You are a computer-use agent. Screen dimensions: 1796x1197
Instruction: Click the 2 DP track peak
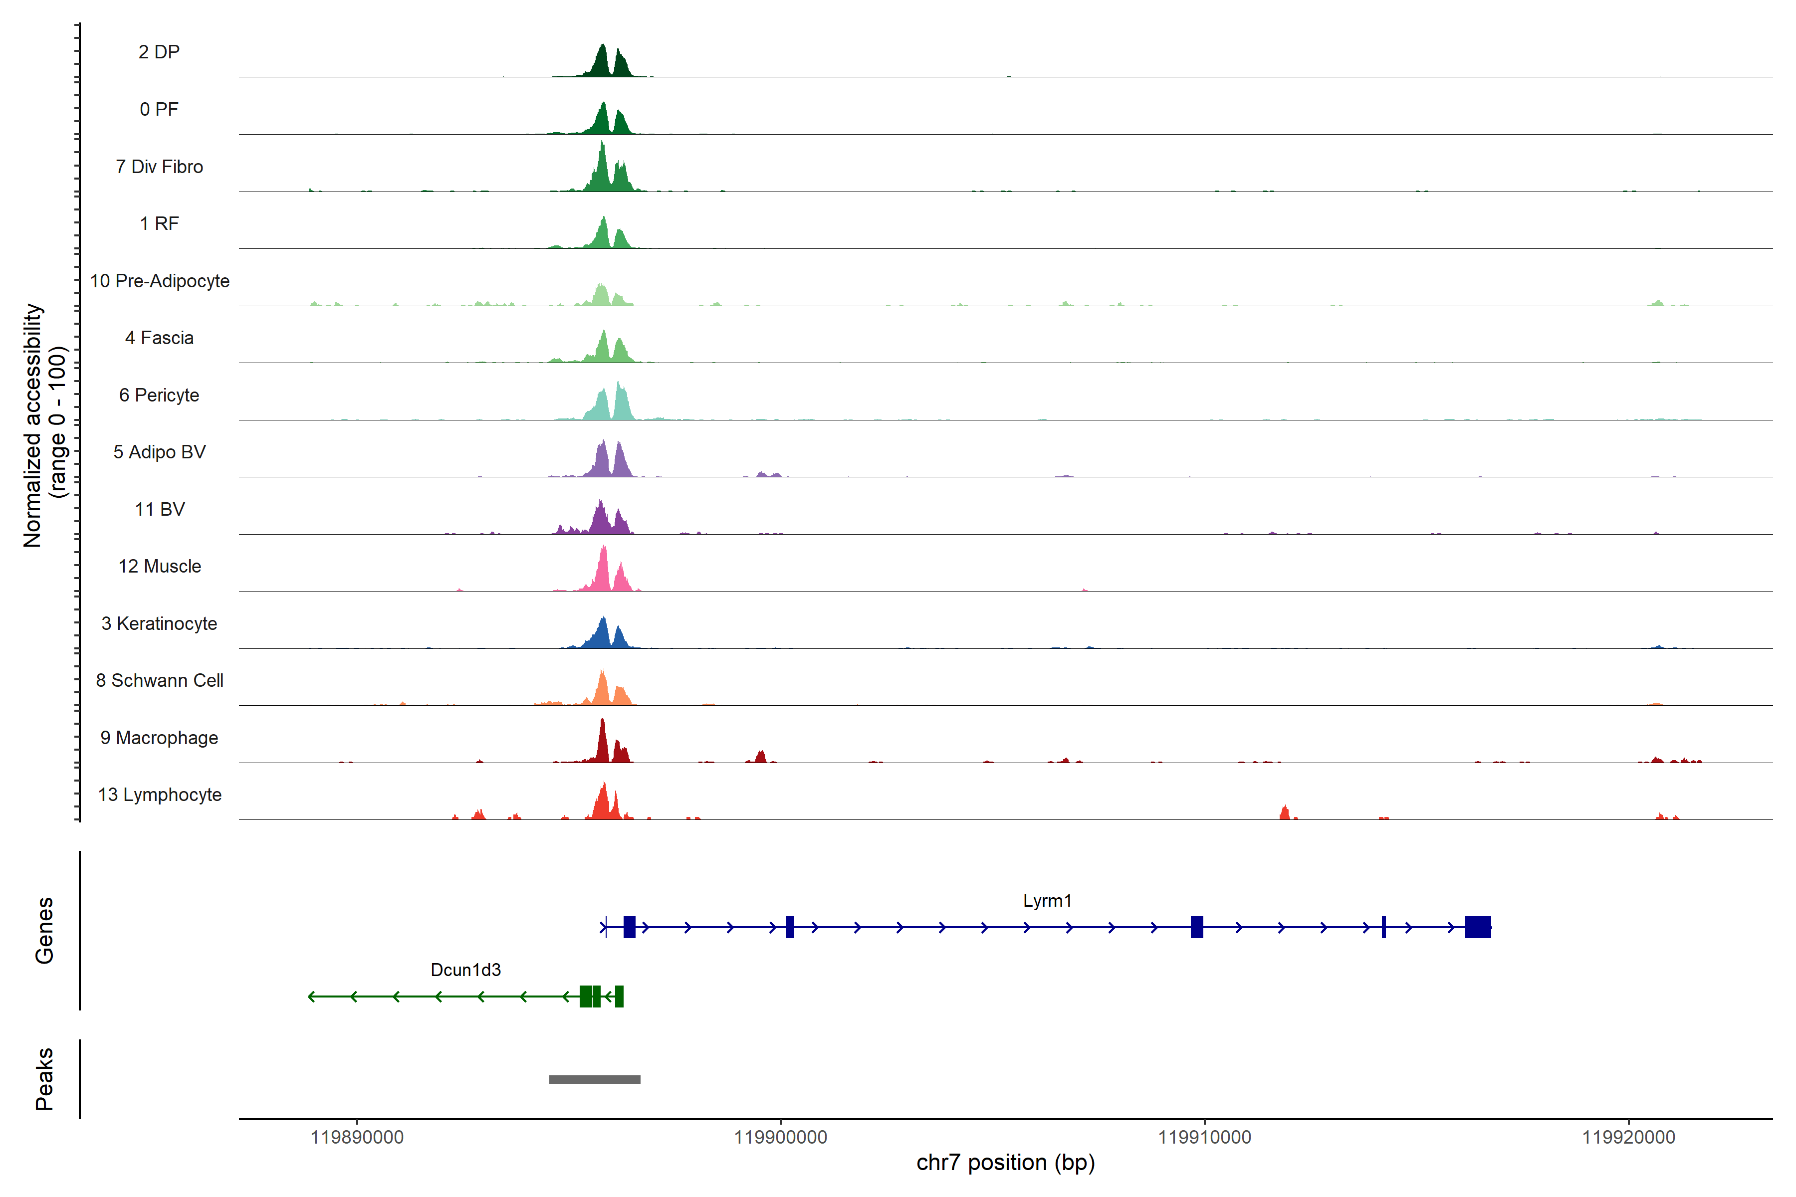tap(603, 63)
